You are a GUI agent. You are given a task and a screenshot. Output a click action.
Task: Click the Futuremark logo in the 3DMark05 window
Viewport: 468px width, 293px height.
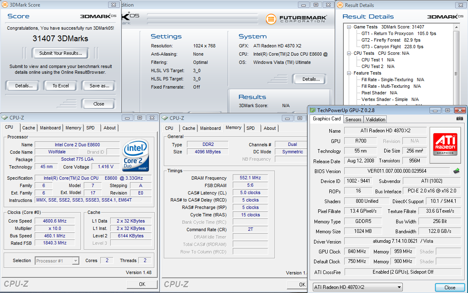pos(296,19)
